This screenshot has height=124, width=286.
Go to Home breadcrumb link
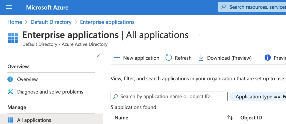coord(14,22)
